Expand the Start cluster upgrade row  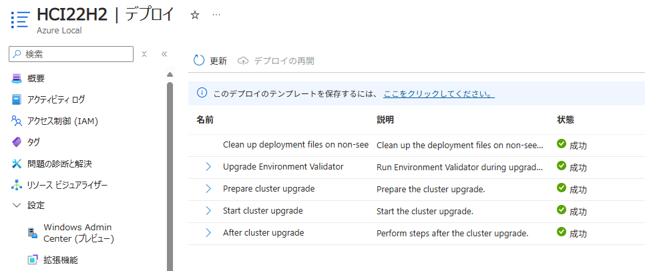click(208, 210)
